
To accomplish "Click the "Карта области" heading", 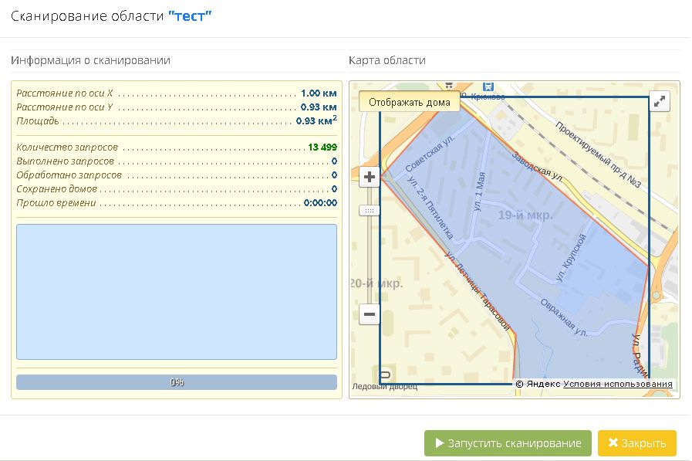I will 387,60.
